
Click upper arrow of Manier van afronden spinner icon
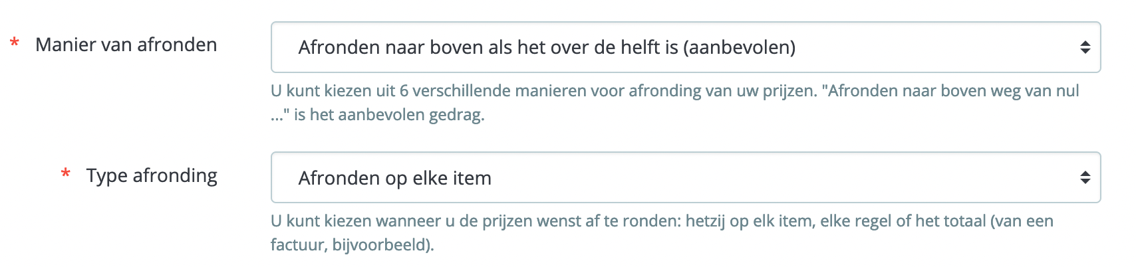[1085, 43]
